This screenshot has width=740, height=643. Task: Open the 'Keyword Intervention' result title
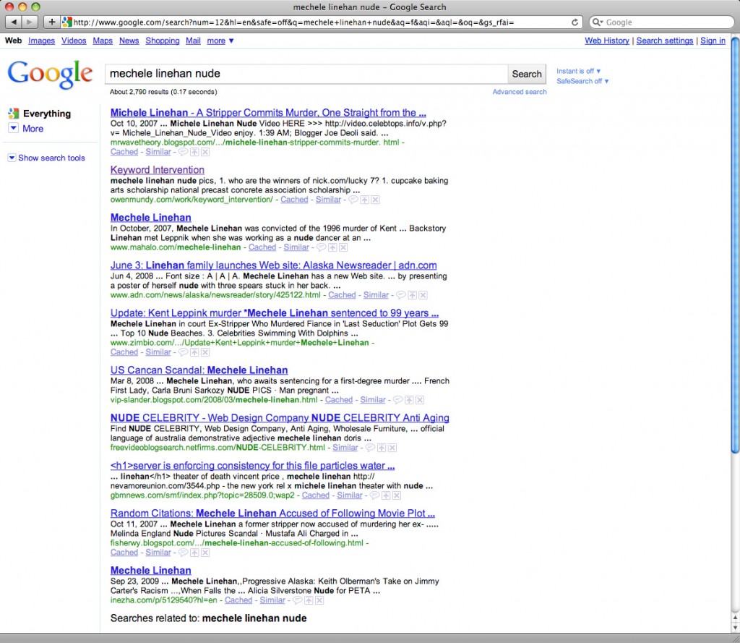[157, 169]
